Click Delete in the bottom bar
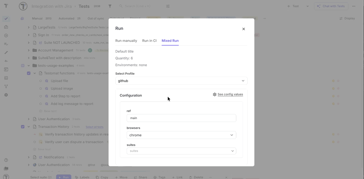Viewport: 364px width, 179px height. [196, 177]
